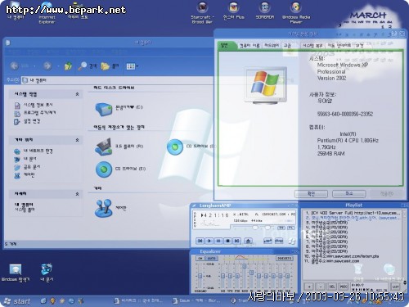The height and width of the screenshot is (307, 409).
Task: Confirm System Properties with the OK button
Action: (x=311, y=194)
